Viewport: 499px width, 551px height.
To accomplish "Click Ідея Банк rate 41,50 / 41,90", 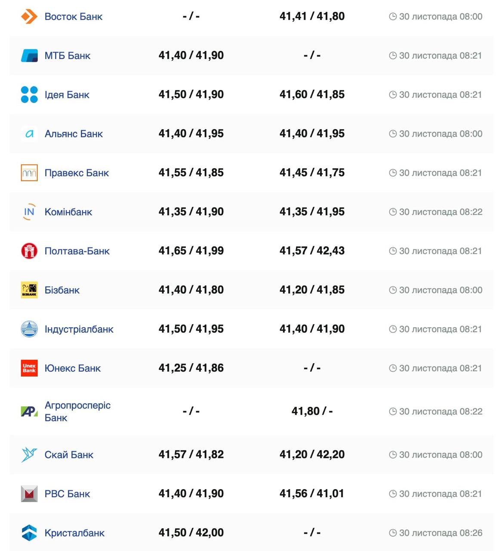I will (x=191, y=95).
